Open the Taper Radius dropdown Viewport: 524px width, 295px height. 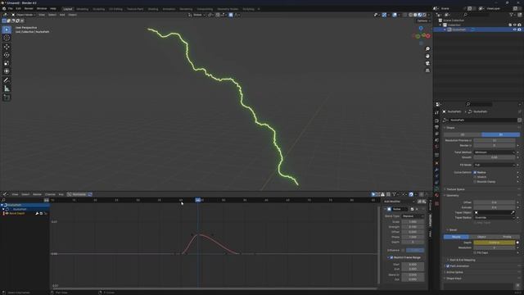tap(495, 217)
